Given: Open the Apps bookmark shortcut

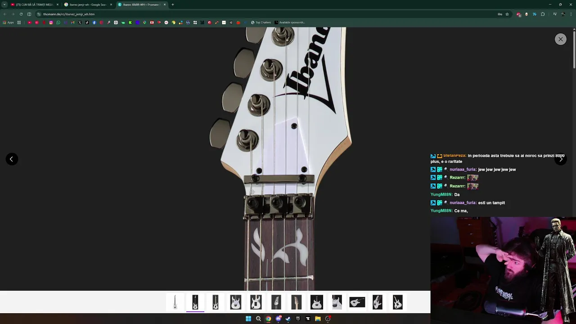Looking at the screenshot, I should coord(8,22).
